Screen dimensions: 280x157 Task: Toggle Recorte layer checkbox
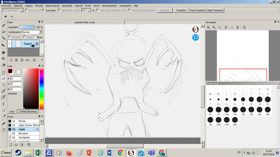coord(25,37)
